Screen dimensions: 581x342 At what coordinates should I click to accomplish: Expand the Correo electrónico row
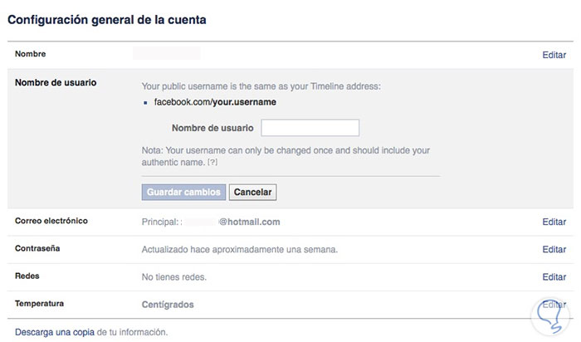tap(51, 221)
